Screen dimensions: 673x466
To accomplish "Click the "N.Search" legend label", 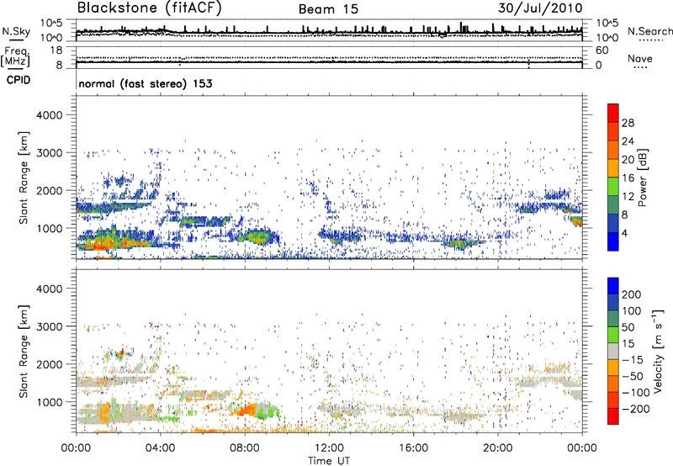I will [x=649, y=31].
